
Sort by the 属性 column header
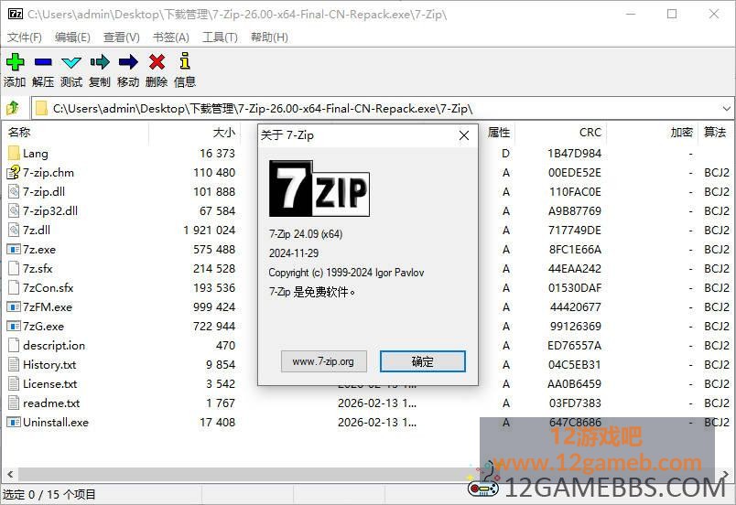tap(499, 133)
